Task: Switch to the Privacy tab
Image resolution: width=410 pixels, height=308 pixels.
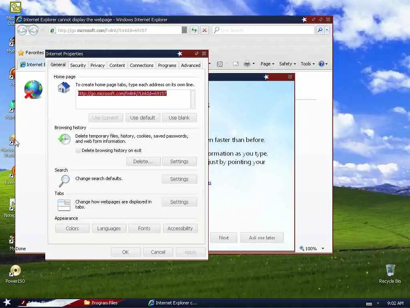Action: coord(98,65)
